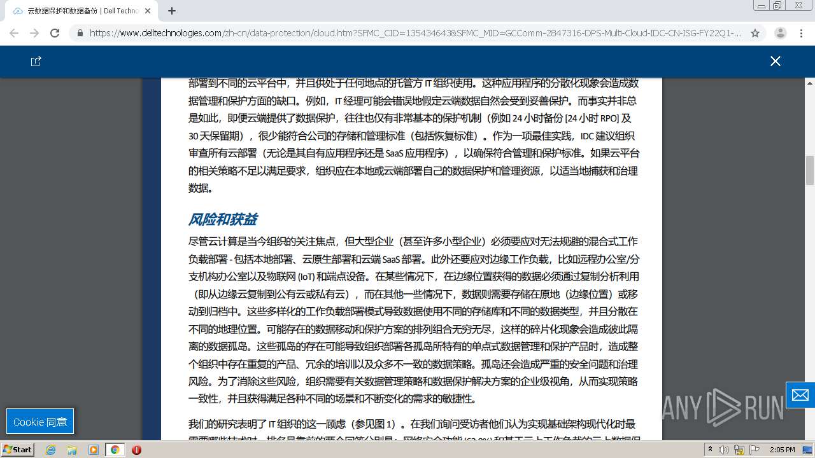Click the network tray icon
The width and height of the screenshot is (815, 458).
coord(740,450)
